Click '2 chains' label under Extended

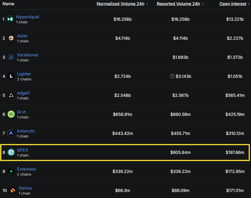(x=24, y=174)
